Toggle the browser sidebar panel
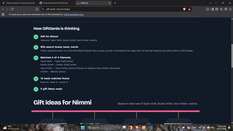233x131 pixels. (x=212, y=9)
